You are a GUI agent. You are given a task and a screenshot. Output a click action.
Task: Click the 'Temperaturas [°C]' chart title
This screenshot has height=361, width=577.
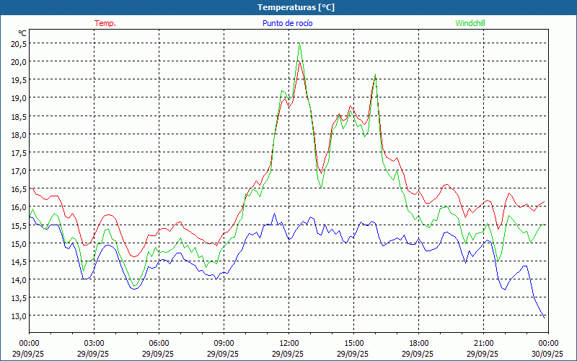pos(296,7)
